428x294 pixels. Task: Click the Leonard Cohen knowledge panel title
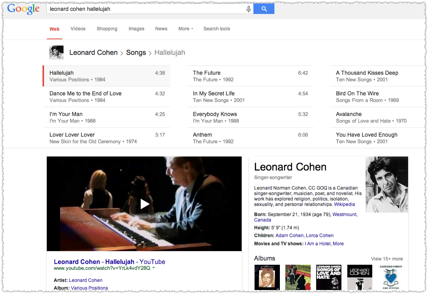click(290, 167)
